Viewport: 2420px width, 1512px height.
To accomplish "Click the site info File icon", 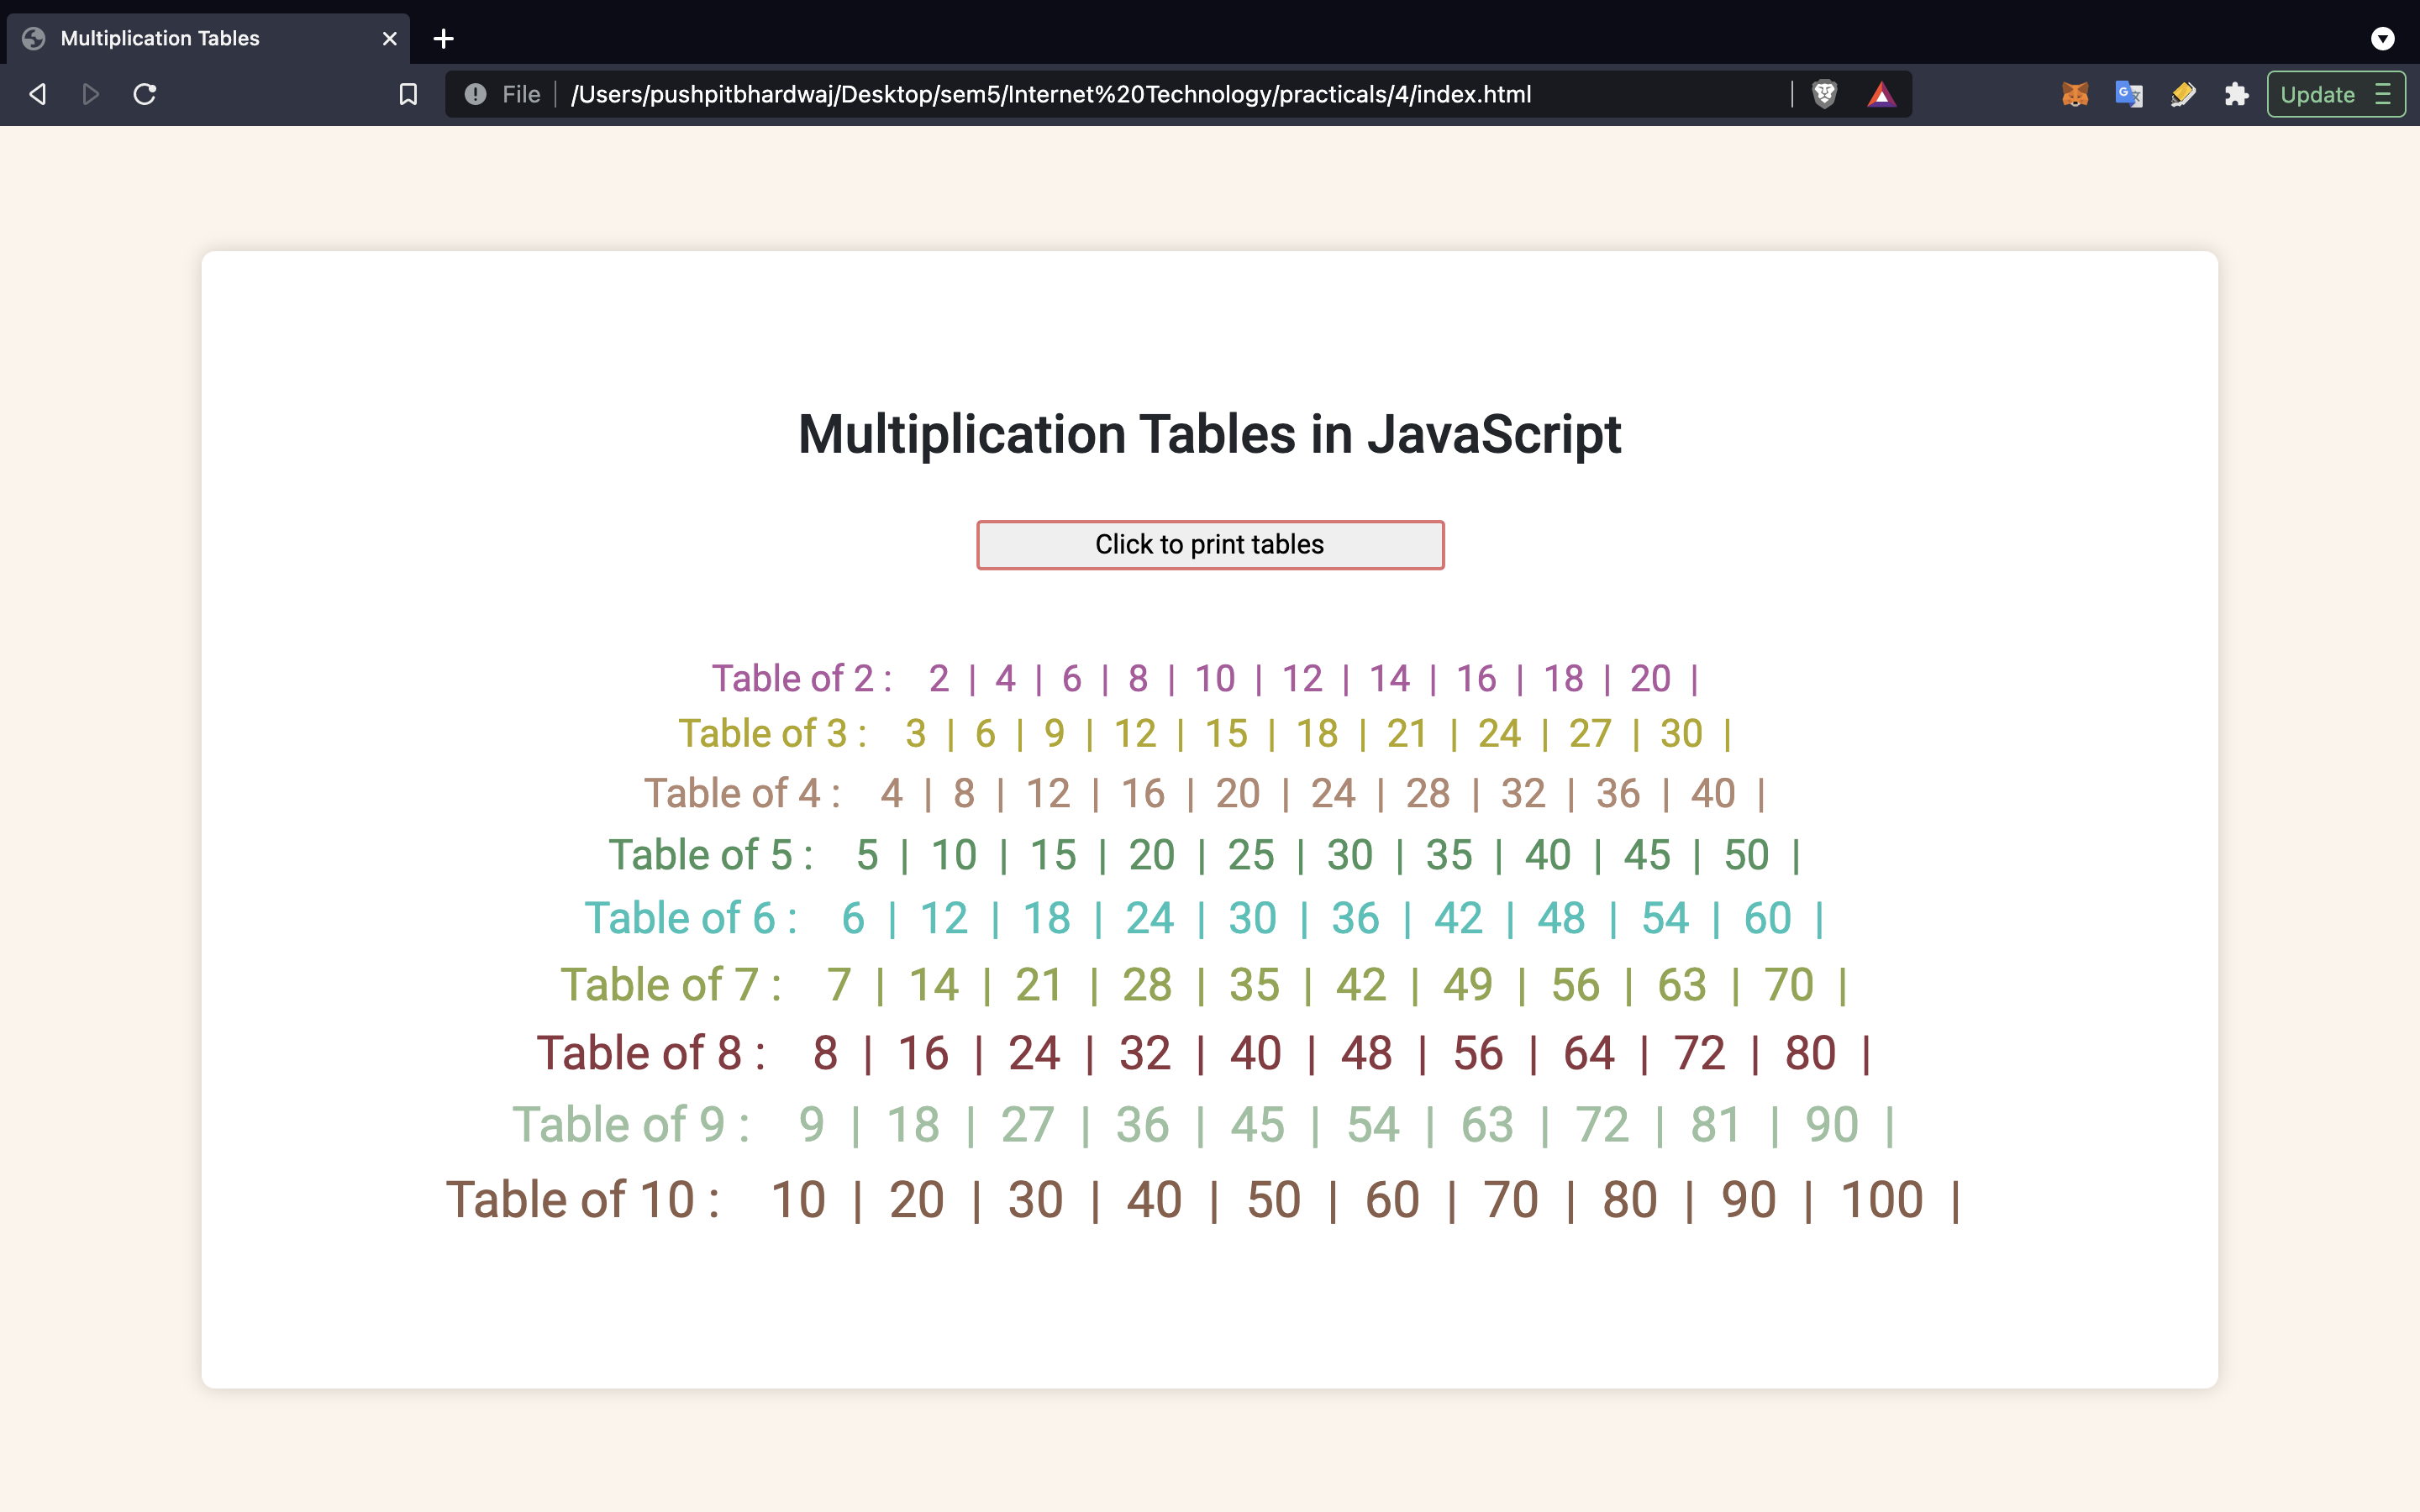I will coord(476,94).
